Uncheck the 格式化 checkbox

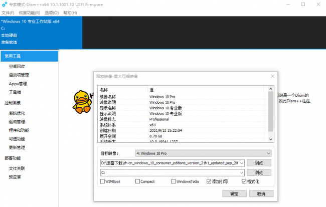pyautogui.click(x=244, y=181)
